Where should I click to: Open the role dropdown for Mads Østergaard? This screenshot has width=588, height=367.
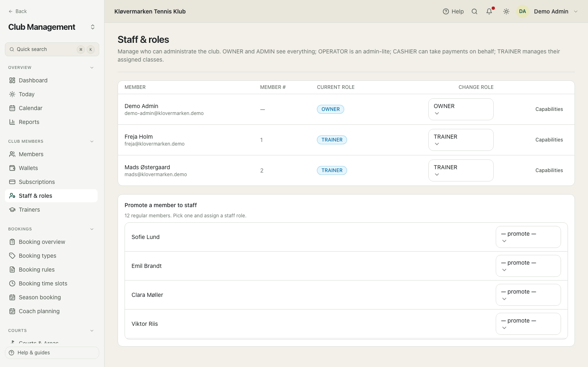[461, 170]
